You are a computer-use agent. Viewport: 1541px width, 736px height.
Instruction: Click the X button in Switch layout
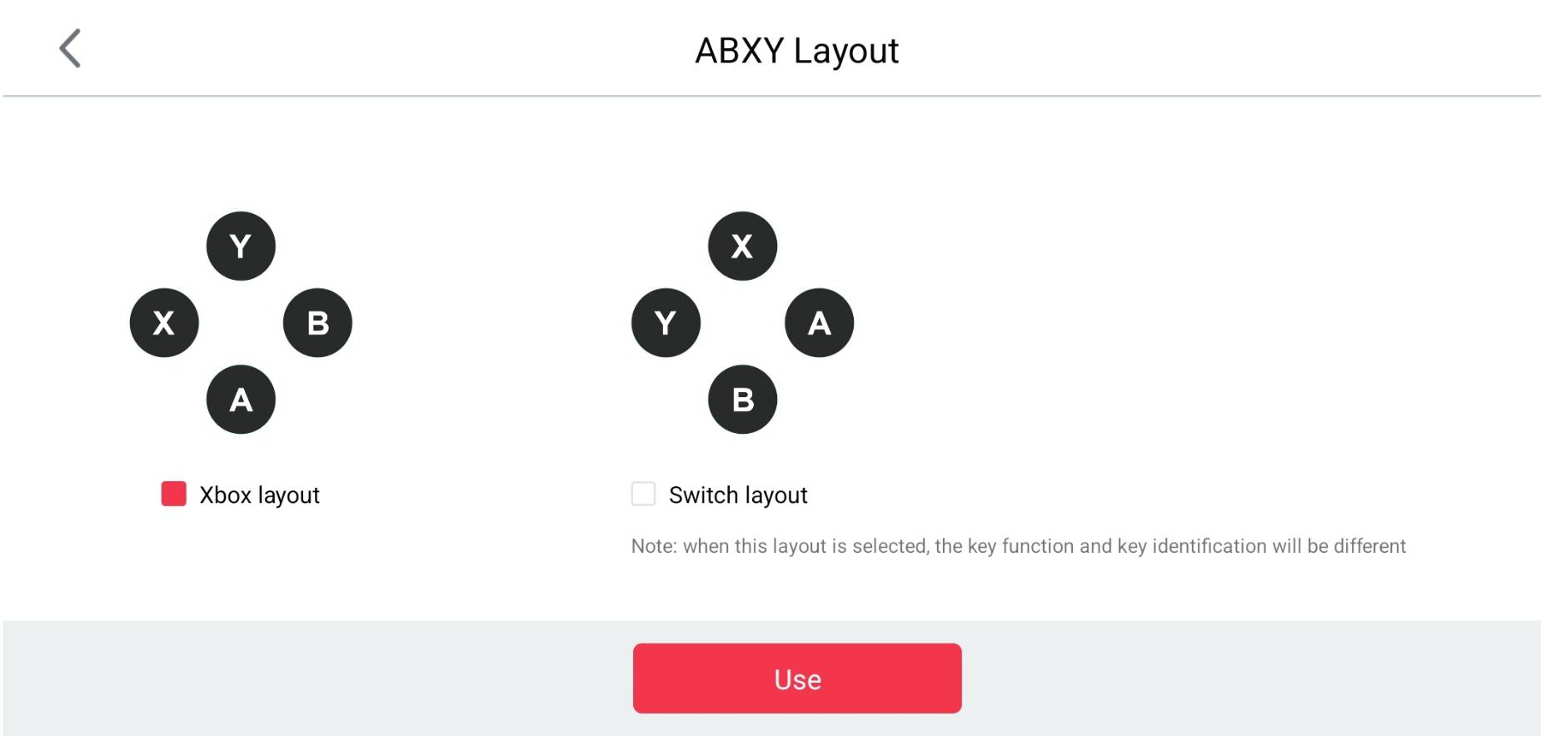point(742,246)
